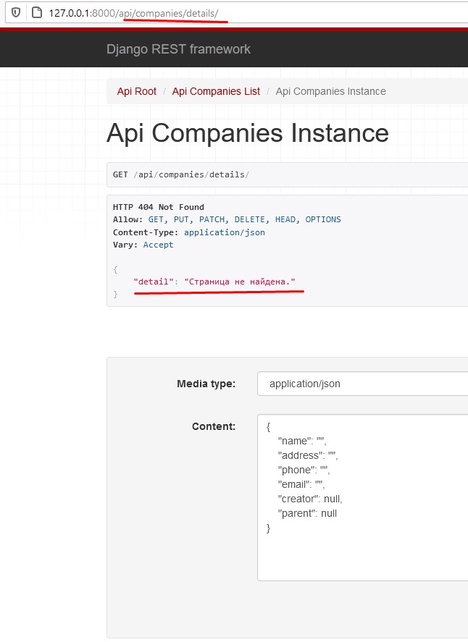Click the "parent": null line in Content
Image resolution: width=468 pixels, height=642 pixels.
pyautogui.click(x=307, y=513)
